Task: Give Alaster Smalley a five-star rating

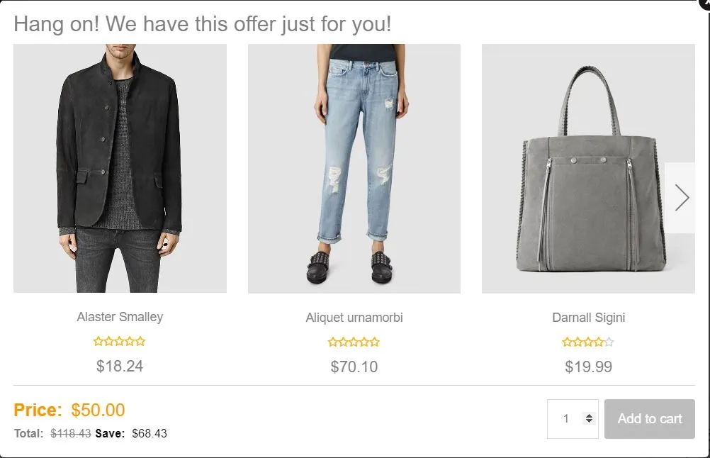Action: [x=139, y=341]
